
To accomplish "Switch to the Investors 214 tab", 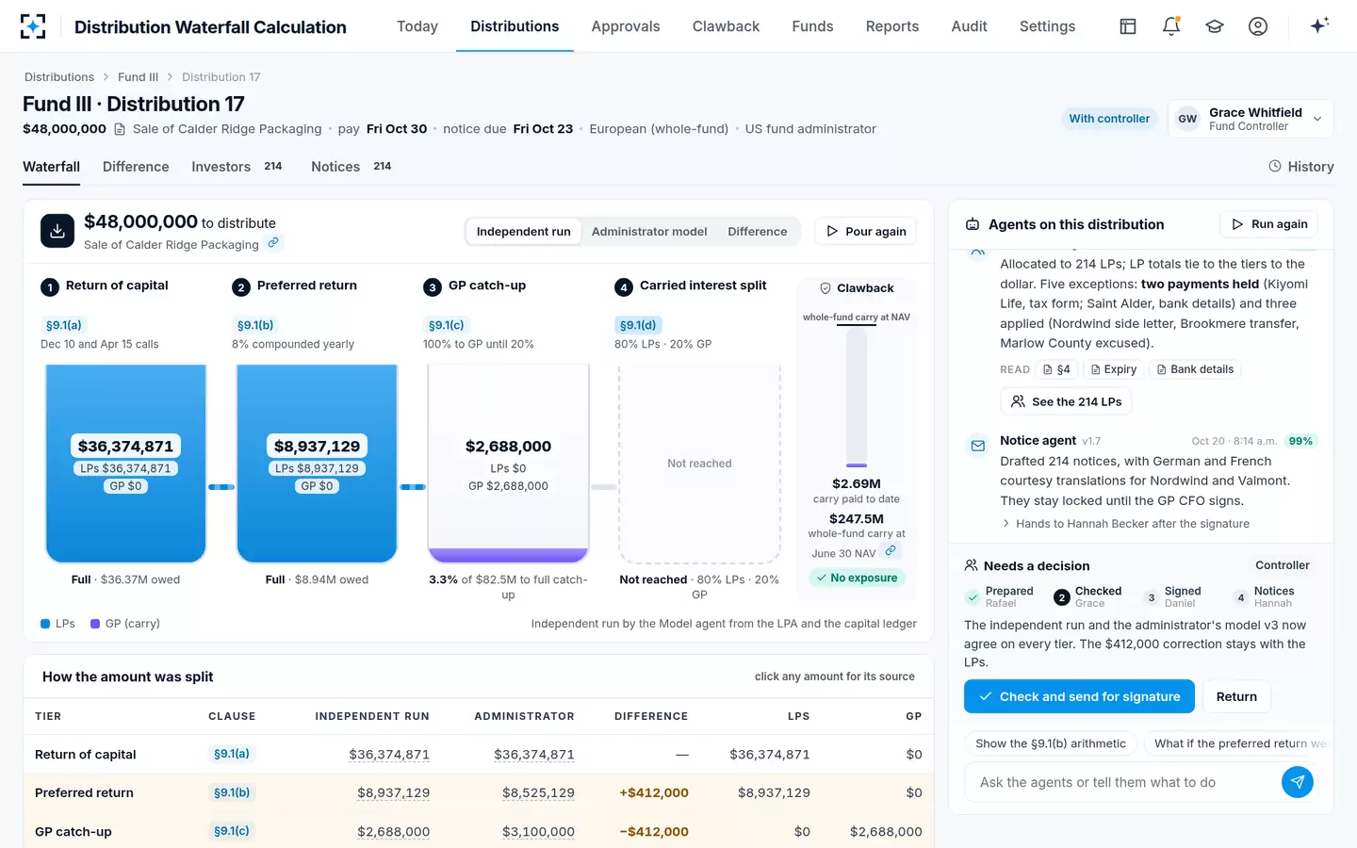I will (237, 167).
